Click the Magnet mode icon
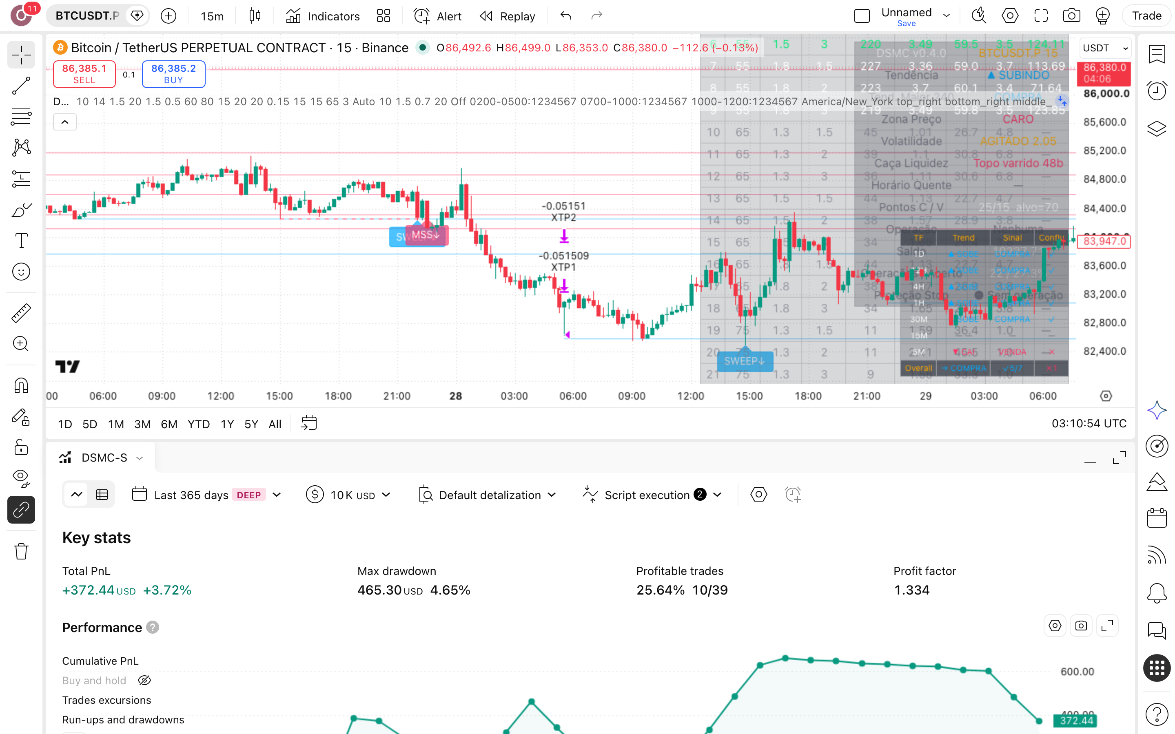The image size is (1175, 734). click(21, 386)
